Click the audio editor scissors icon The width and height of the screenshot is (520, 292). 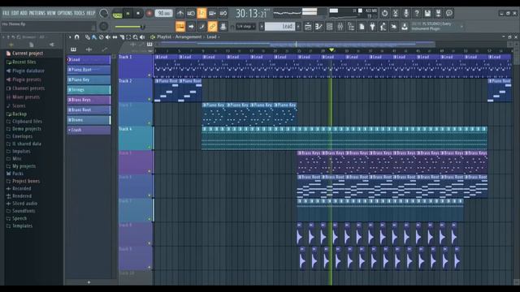(x=396, y=13)
